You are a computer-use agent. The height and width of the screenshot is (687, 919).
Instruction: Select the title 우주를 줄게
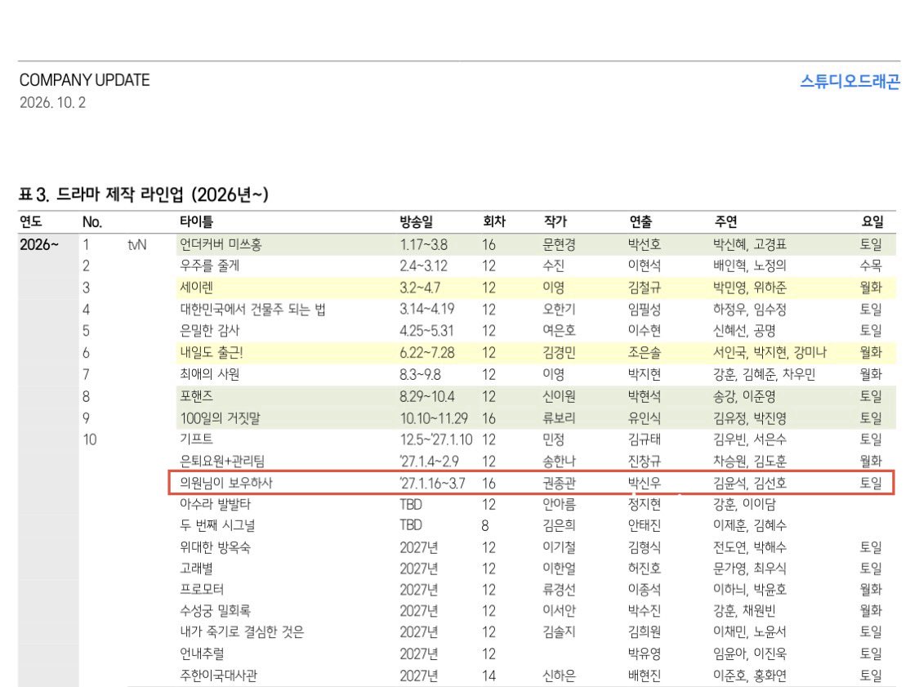click(209, 265)
